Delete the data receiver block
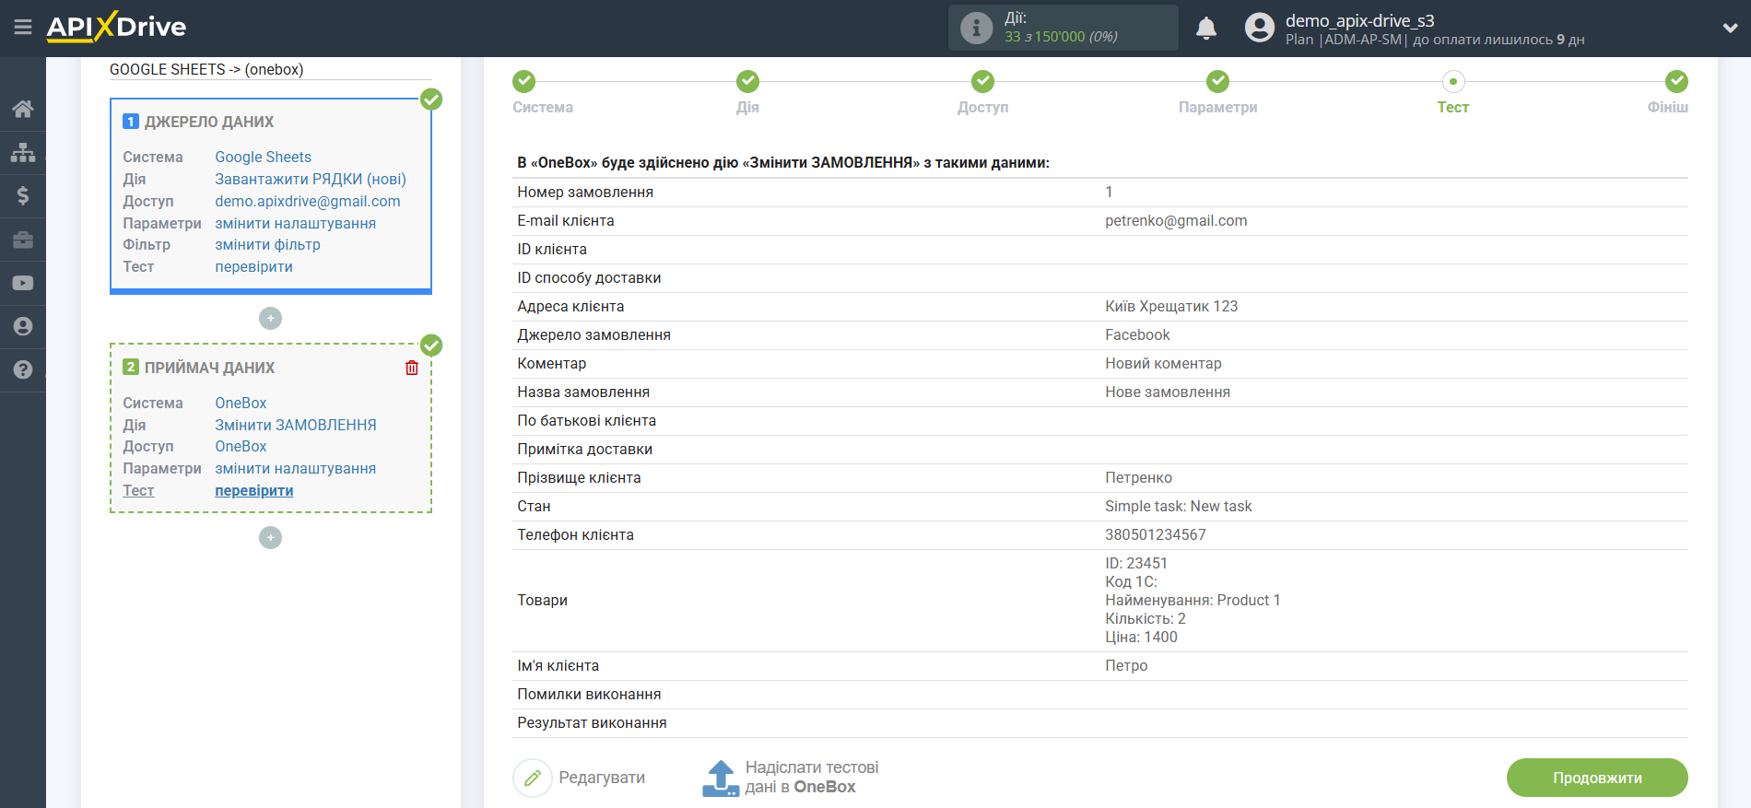Viewport: 1751px width, 808px height. click(412, 368)
